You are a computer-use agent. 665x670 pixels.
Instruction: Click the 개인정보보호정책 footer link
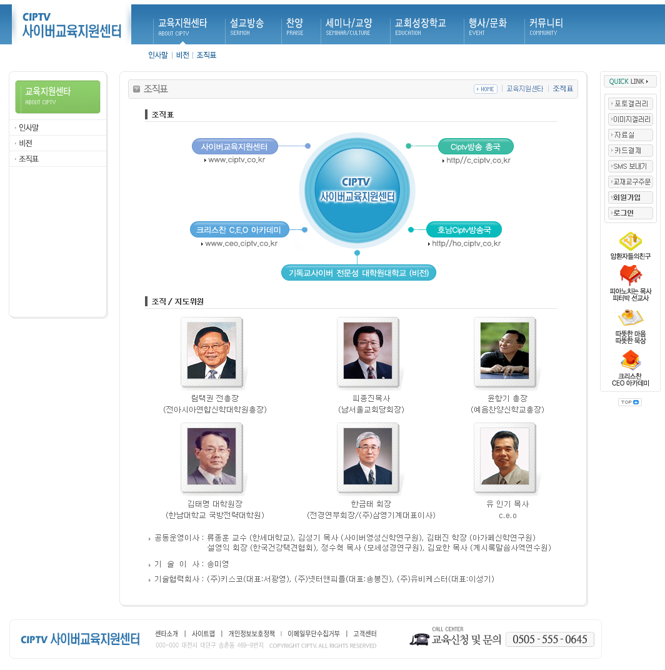(251, 634)
